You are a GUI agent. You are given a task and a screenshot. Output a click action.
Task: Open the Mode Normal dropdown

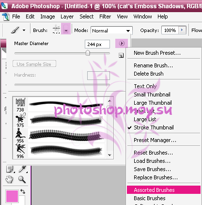(x=111, y=31)
